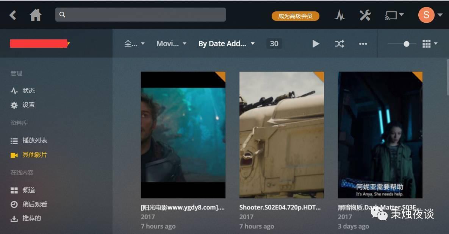Adjust the thumbnail size slider

point(406,44)
